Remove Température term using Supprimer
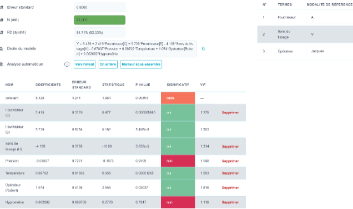Image resolution: width=353 pixels, height=209 pixels. pyautogui.click(x=230, y=173)
